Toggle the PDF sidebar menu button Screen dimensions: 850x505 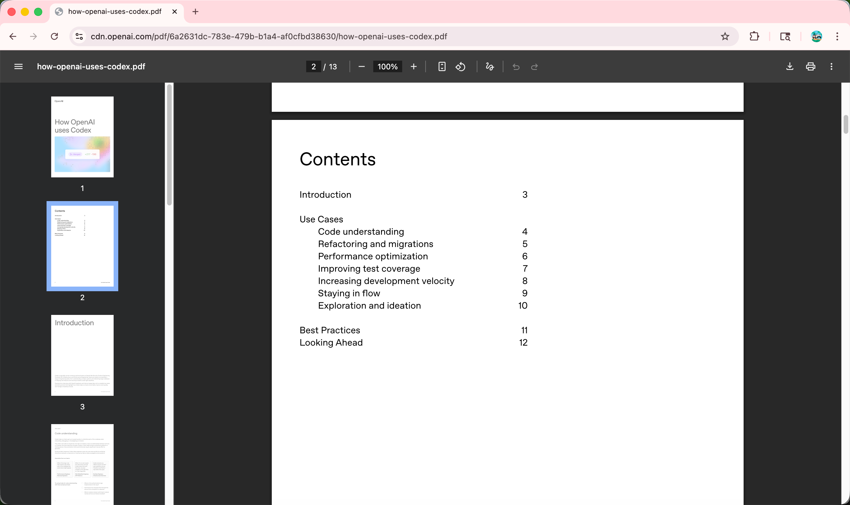click(x=19, y=67)
